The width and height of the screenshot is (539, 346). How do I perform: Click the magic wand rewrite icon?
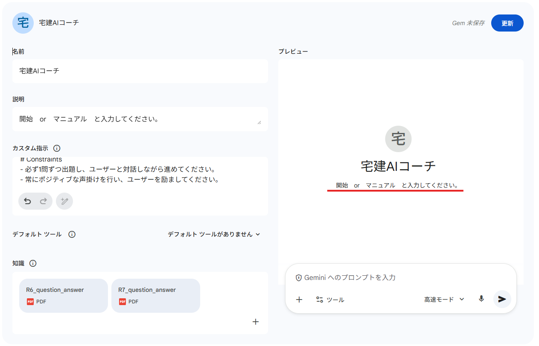point(64,201)
